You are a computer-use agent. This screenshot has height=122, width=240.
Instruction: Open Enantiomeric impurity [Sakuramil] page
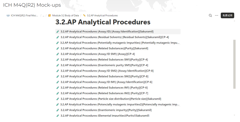[106, 110]
